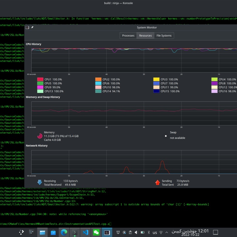The width and height of the screenshot is (237, 237).
Task: Click the CPU4 light green color swatch
Action: click(x=214, y=79)
